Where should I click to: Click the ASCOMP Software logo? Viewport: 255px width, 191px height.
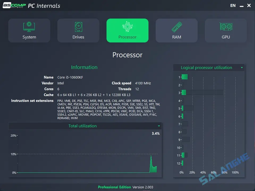click(14, 6)
